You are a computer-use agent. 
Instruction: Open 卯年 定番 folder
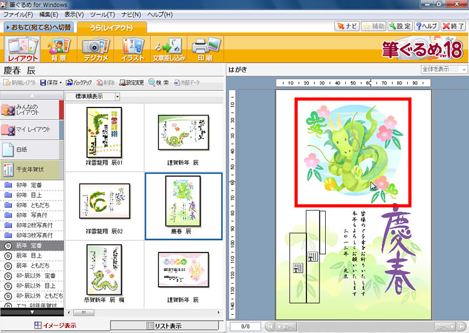coord(32,185)
